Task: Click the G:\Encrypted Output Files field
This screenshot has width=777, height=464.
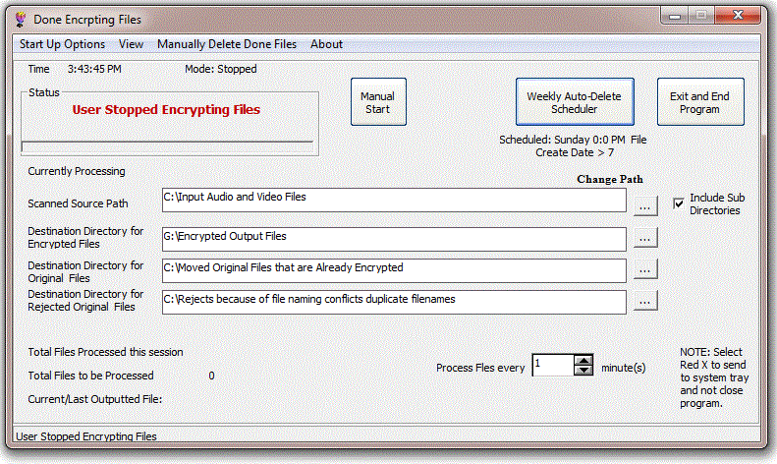Action: (x=394, y=240)
